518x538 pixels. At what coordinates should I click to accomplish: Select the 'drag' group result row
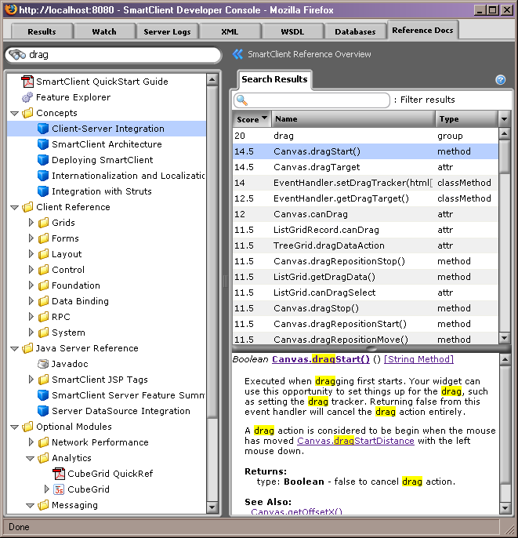(365, 136)
